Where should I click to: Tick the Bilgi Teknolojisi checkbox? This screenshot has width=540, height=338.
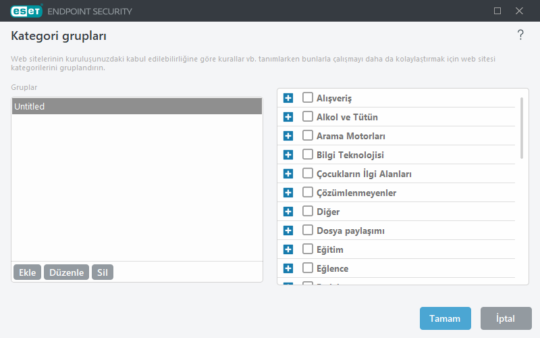tap(308, 155)
